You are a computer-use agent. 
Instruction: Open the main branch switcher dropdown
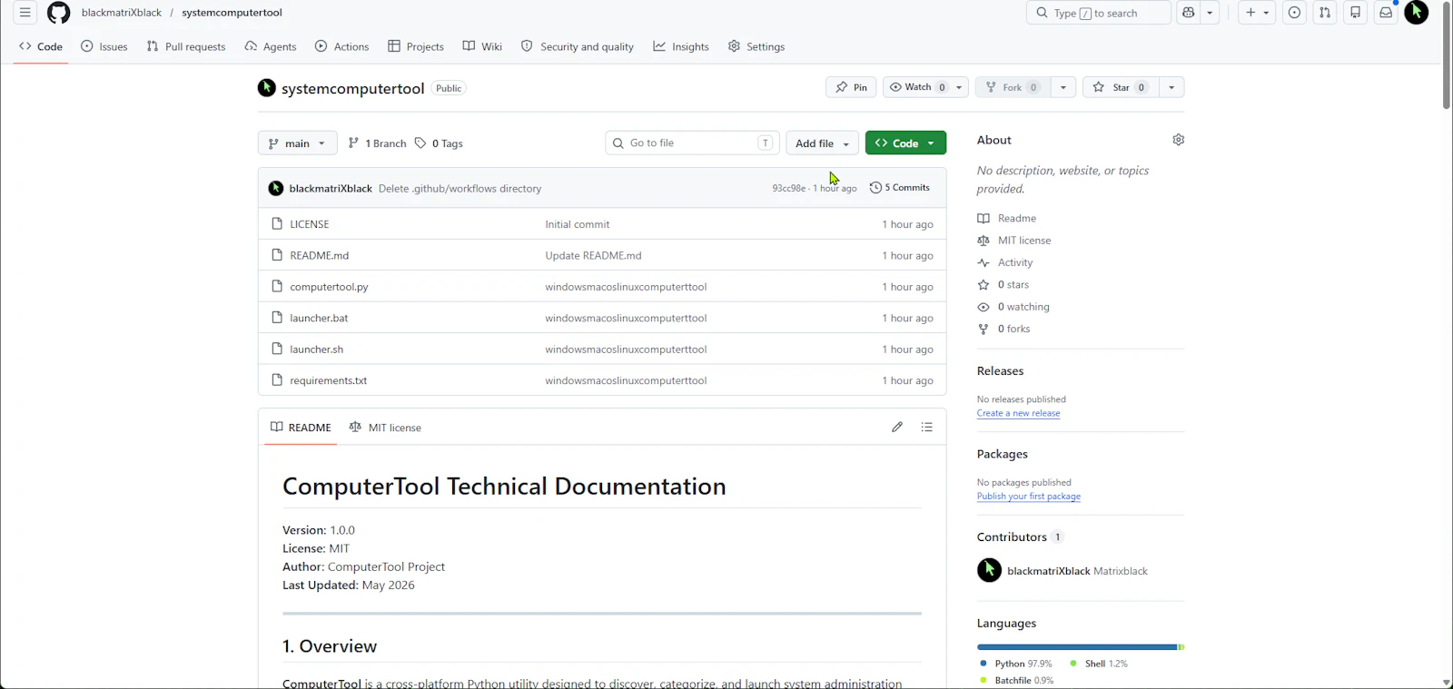click(297, 143)
